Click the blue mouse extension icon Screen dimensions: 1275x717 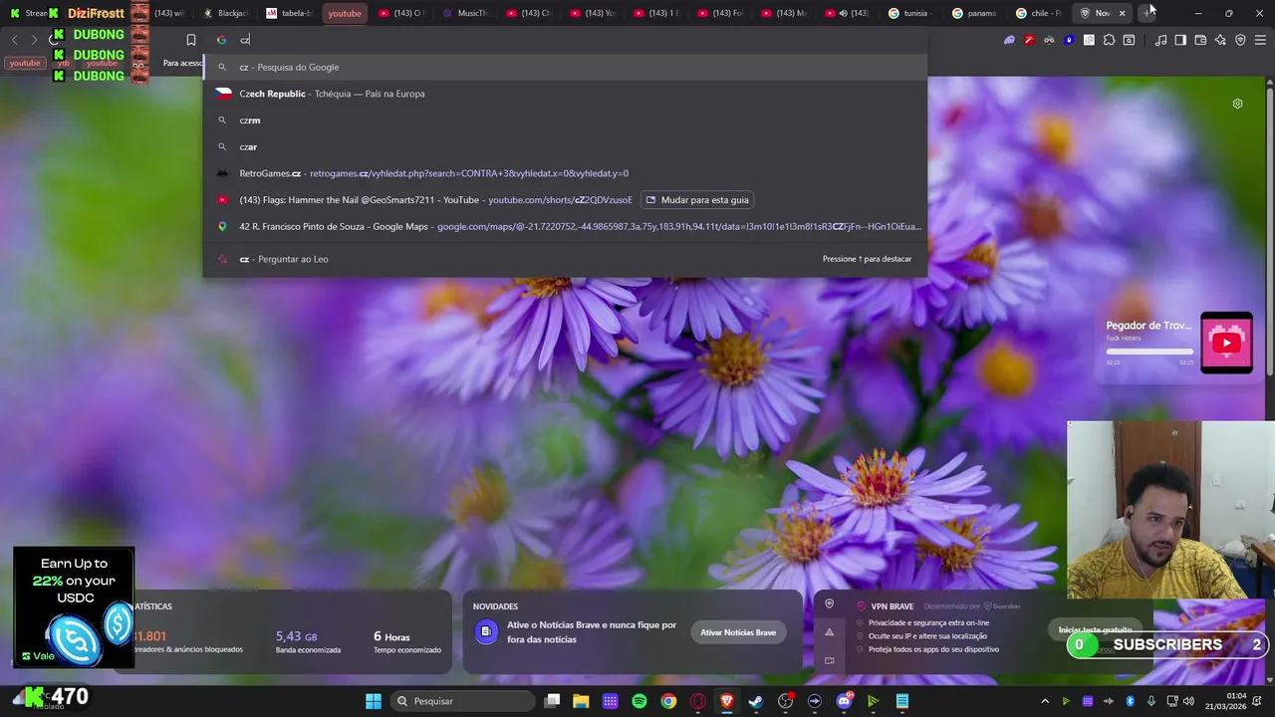(x=1069, y=40)
